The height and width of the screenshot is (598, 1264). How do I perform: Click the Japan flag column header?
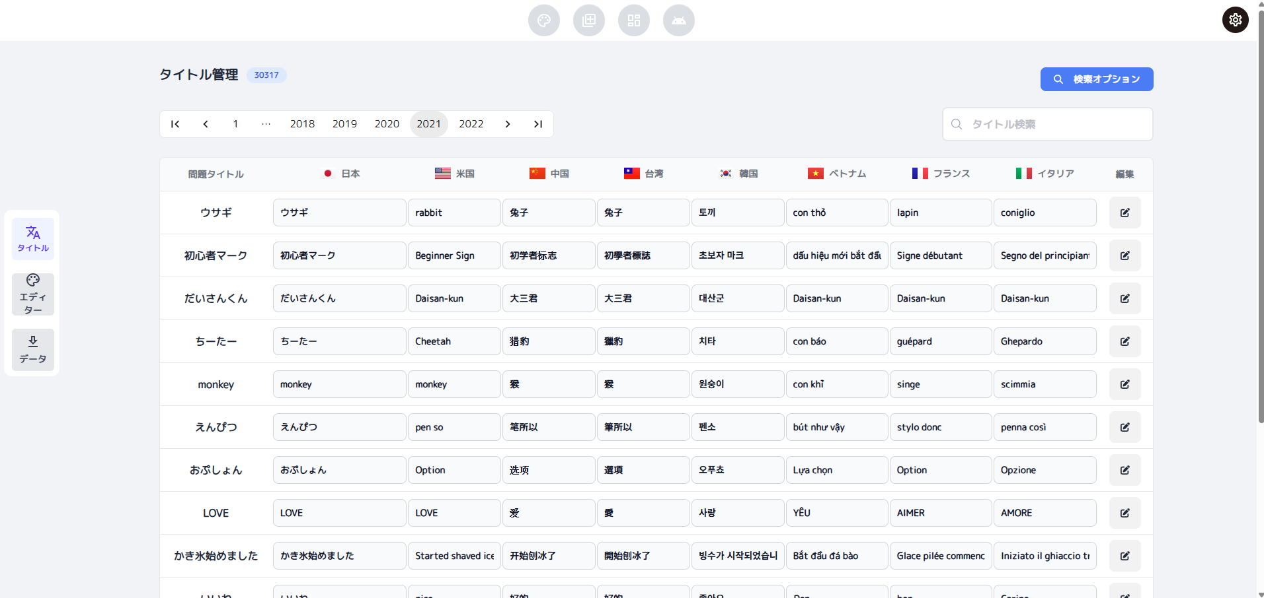pyautogui.click(x=341, y=174)
